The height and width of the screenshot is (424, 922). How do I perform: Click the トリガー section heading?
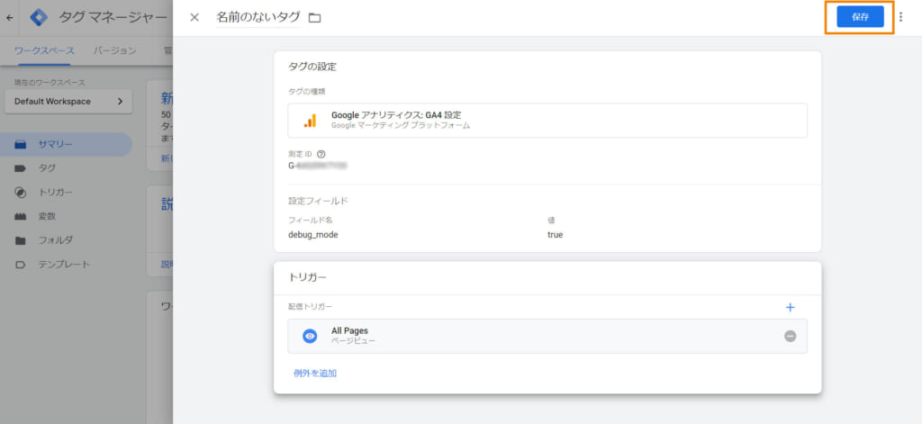[307, 277]
